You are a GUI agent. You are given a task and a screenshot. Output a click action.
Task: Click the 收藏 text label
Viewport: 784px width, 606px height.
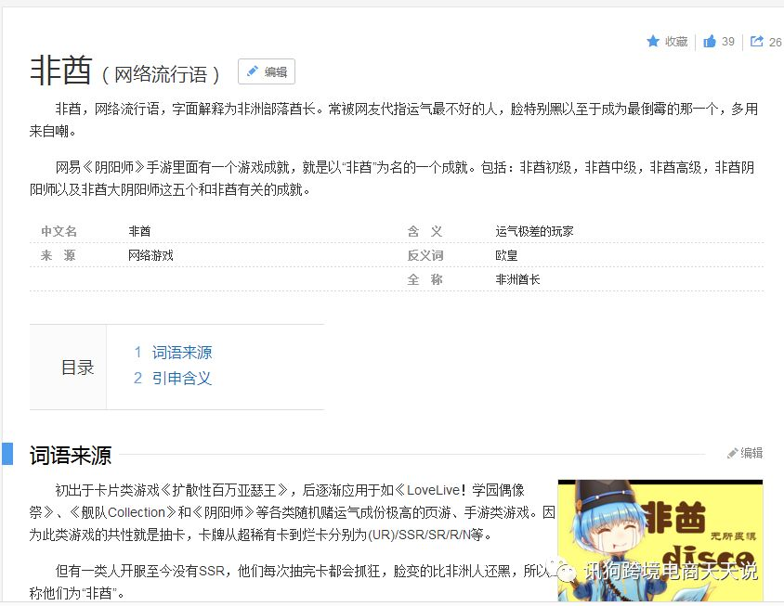[676, 42]
